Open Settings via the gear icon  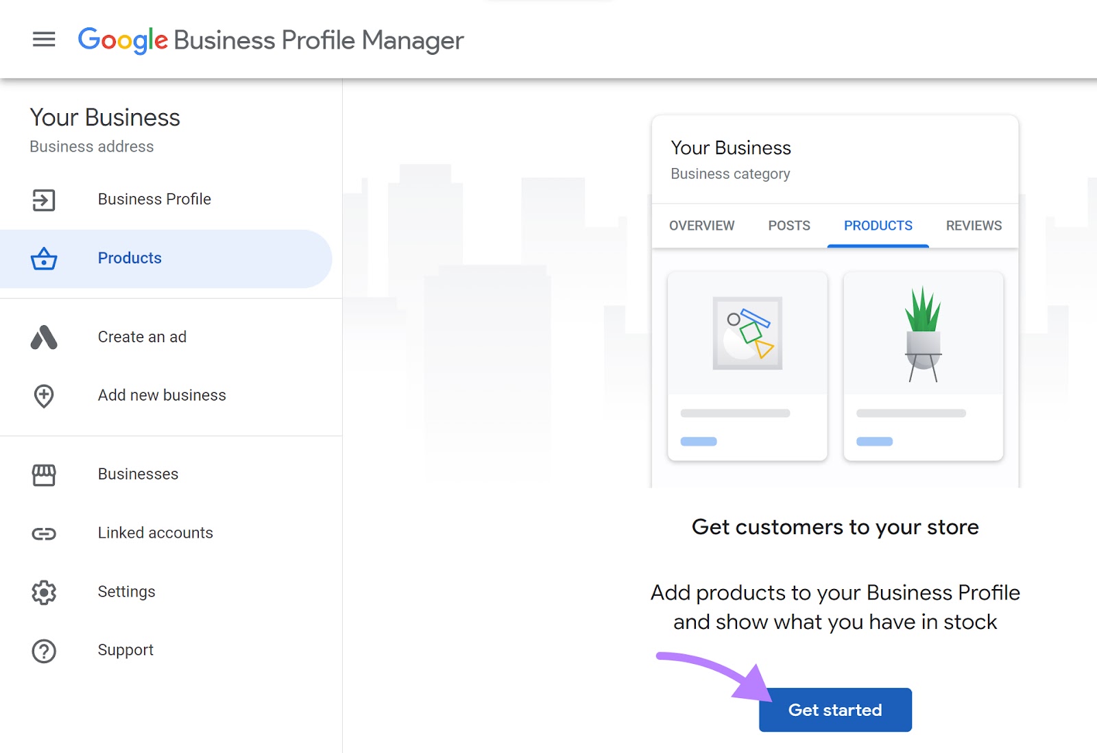(x=43, y=592)
